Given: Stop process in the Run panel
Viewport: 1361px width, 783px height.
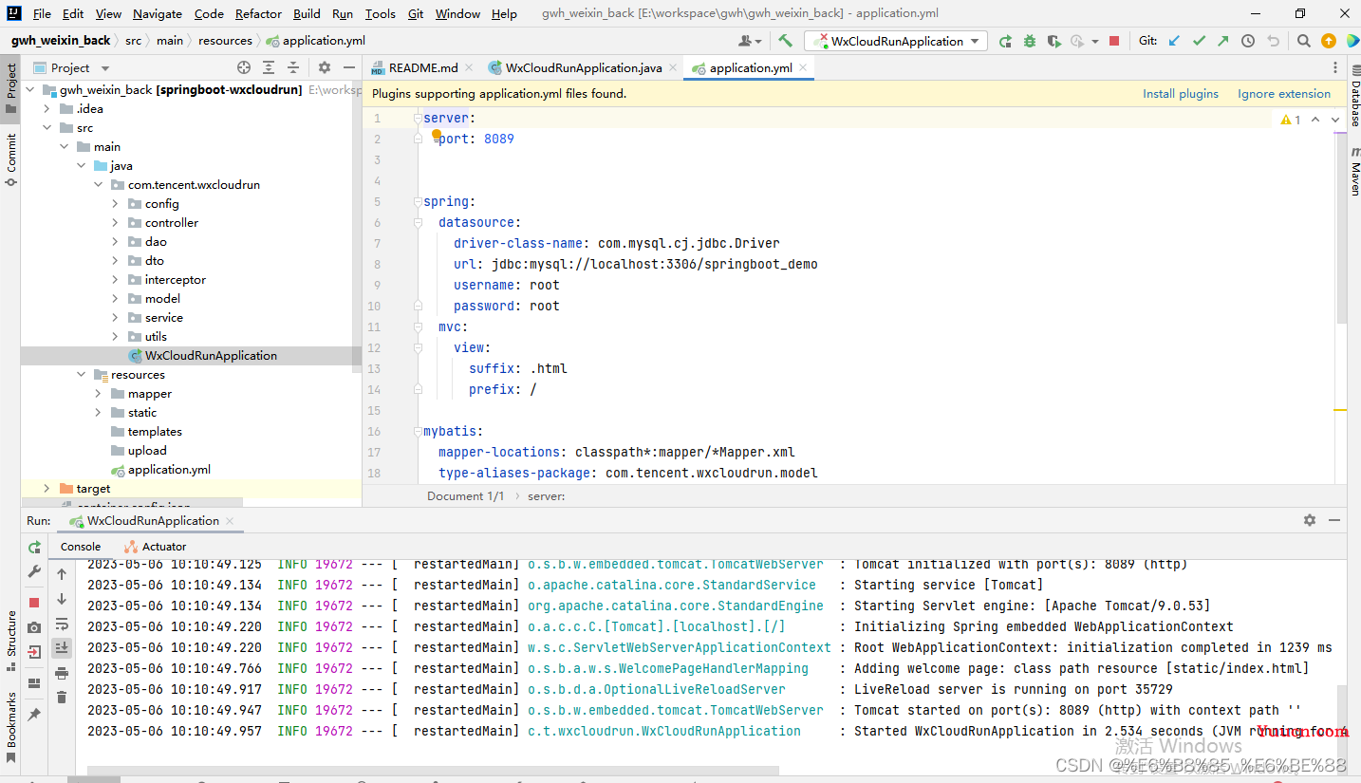Looking at the screenshot, I should (x=34, y=603).
